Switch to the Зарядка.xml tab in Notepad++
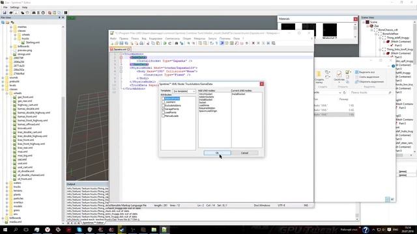 tap(120, 49)
